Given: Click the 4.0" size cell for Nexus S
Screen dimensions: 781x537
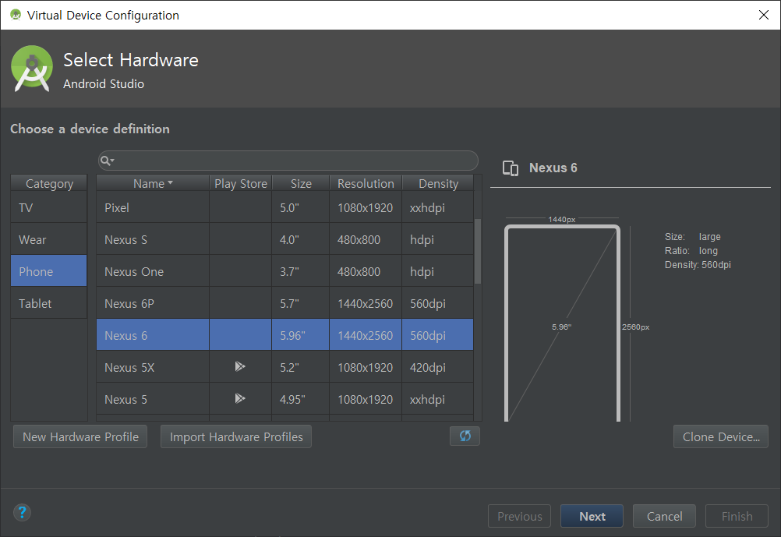Looking at the screenshot, I should [301, 239].
